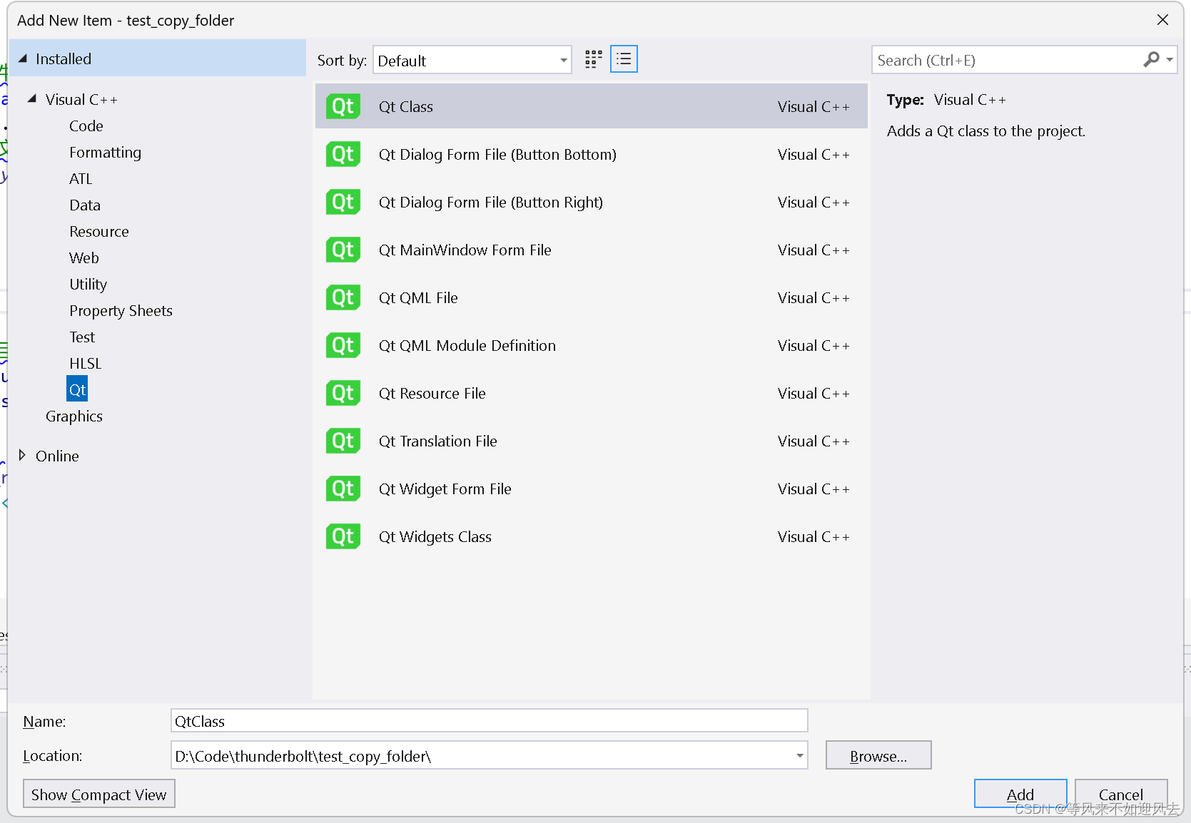Switch to small icons list view
The image size is (1191, 823).
[x=624, y=59]
